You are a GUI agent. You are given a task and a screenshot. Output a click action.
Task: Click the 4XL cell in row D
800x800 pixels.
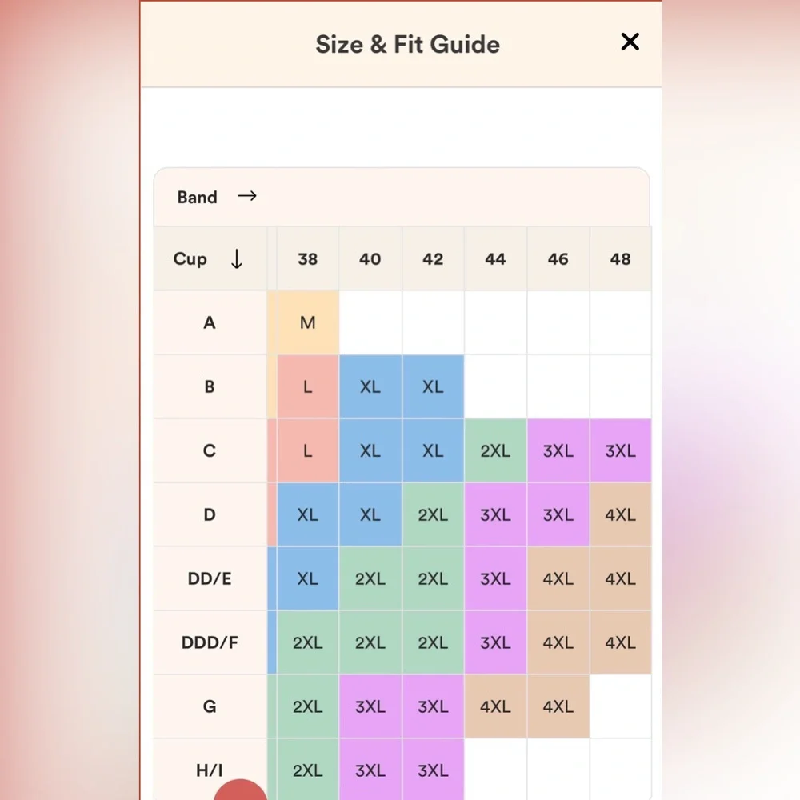[x=621, y=514]
